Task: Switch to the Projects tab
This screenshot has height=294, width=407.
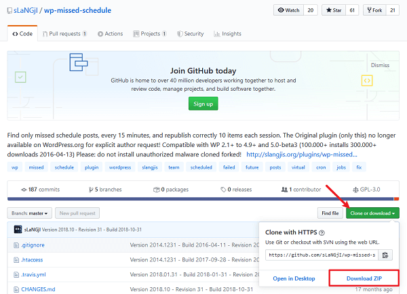Action: pyautogui.click(x=150, y=34)
